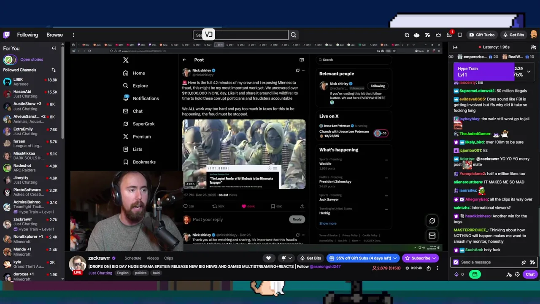540x304 pixels.
Task: Claim the green channel points bonus chest
Action: point(475,274)
